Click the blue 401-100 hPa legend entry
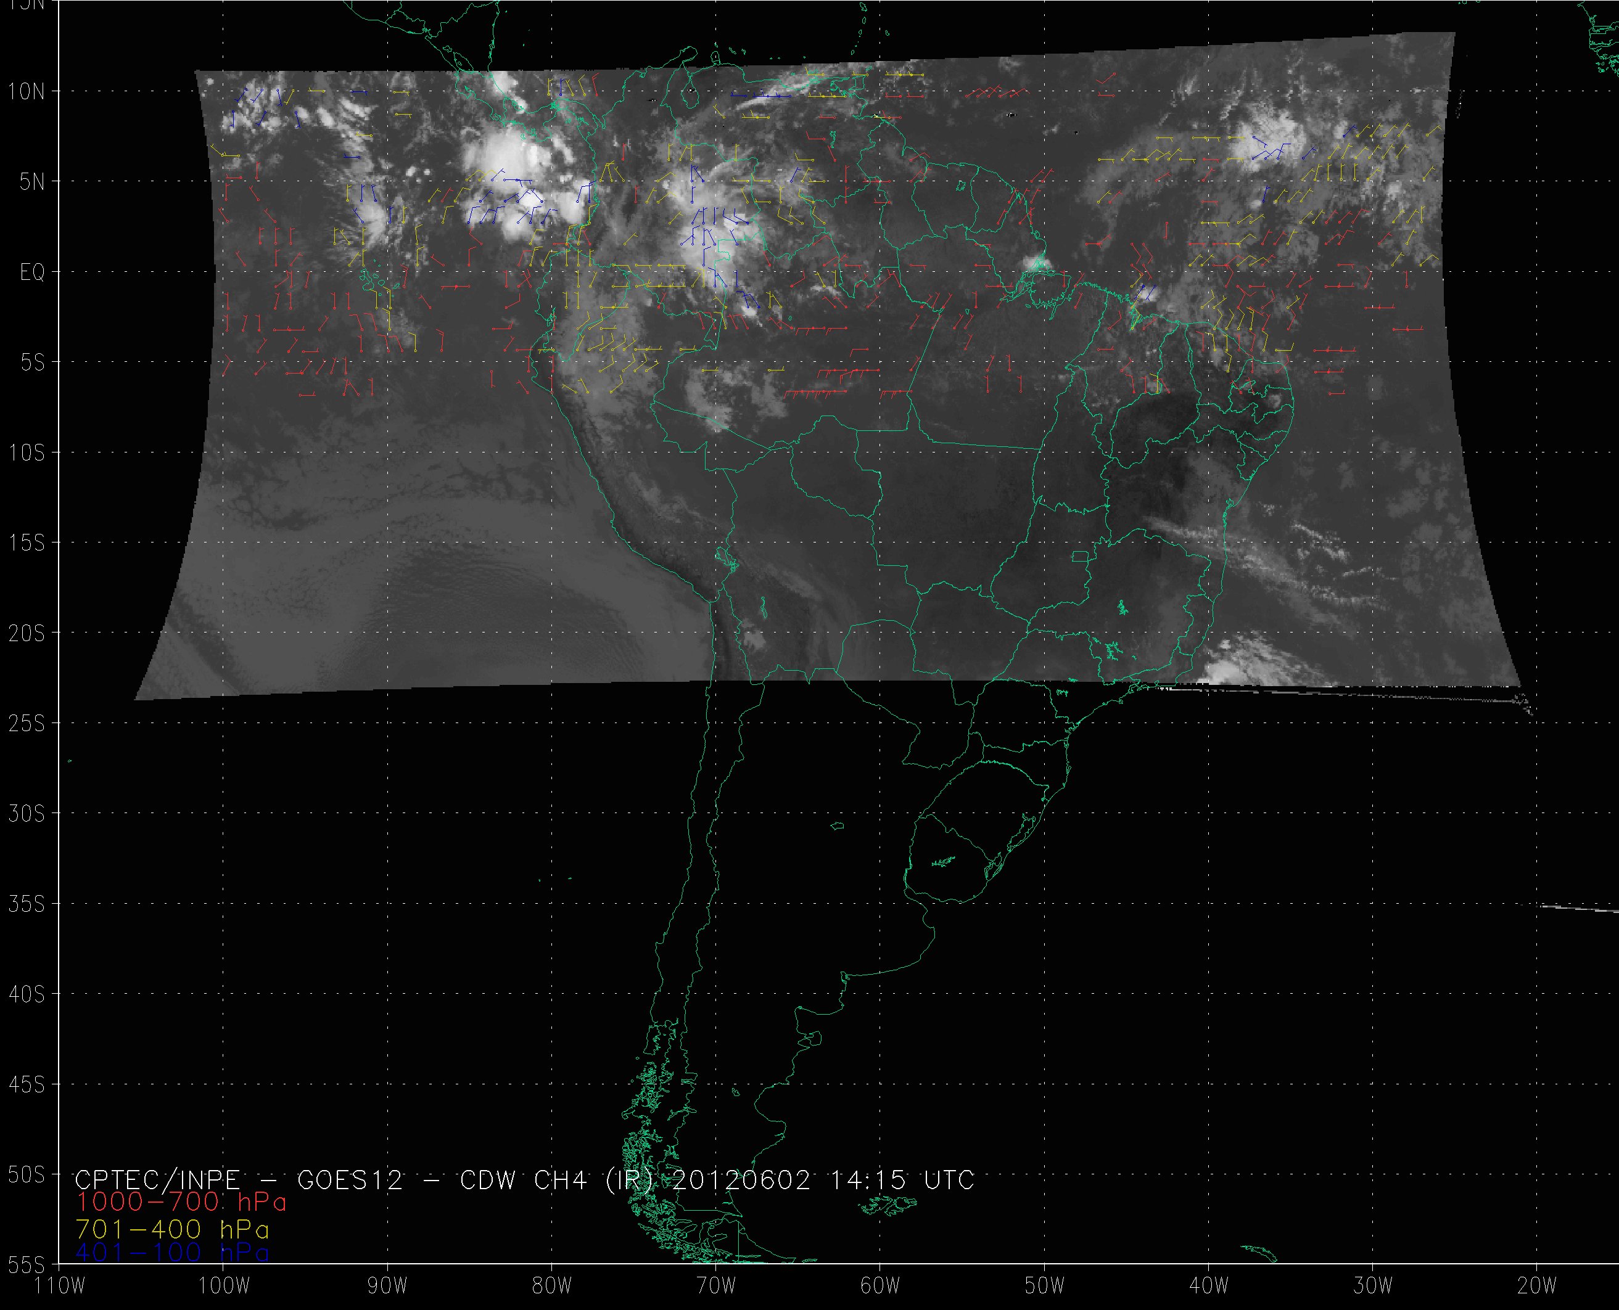The image size is (1619, 1310). tap(173, 1253)
